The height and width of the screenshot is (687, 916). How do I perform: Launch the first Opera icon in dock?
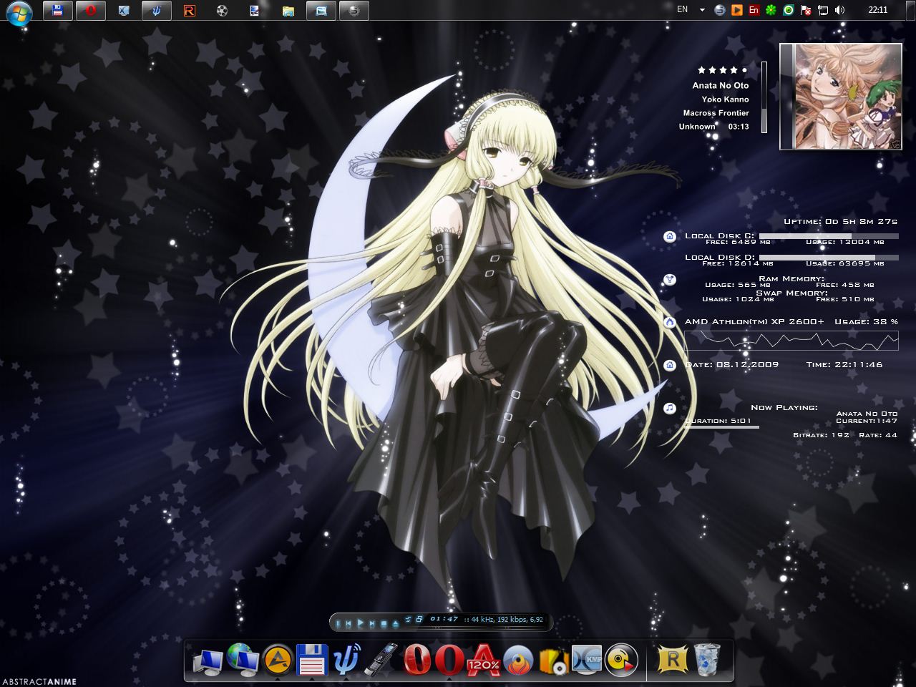[x=417, y=660]
